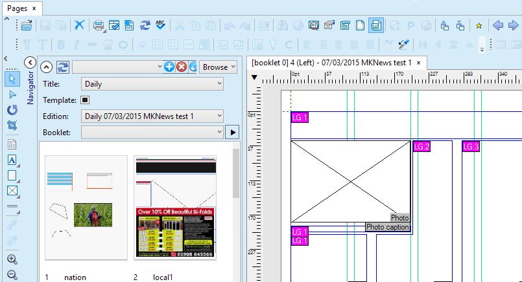Open the Browse dropdown button
This screenshot has width=522, height=282.
tap(218, 67)
